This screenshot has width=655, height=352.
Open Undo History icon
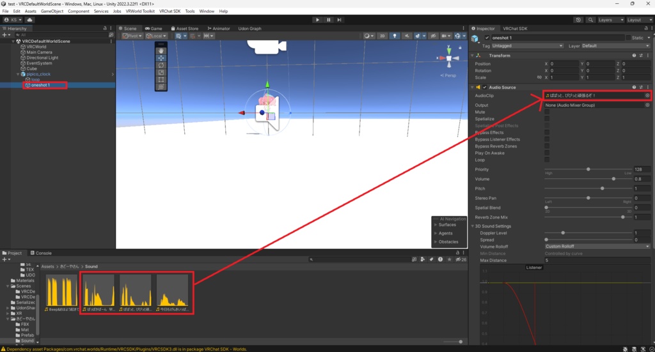[x=578, y=20]
